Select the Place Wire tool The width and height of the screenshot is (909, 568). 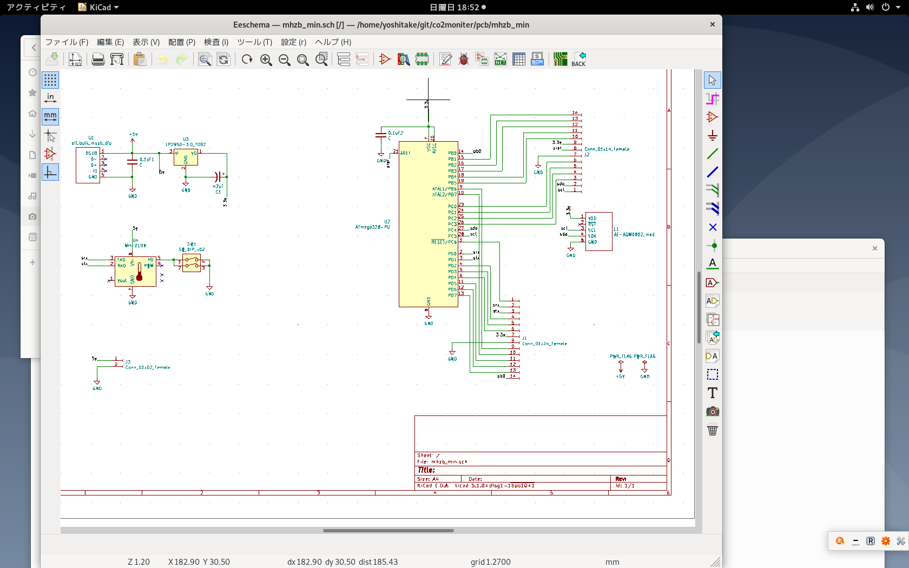[x=713, y=154]
